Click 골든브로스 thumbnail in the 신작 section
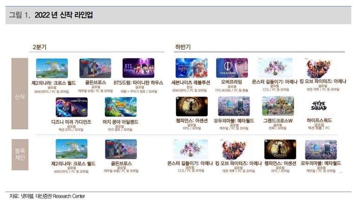 point(95,68)
